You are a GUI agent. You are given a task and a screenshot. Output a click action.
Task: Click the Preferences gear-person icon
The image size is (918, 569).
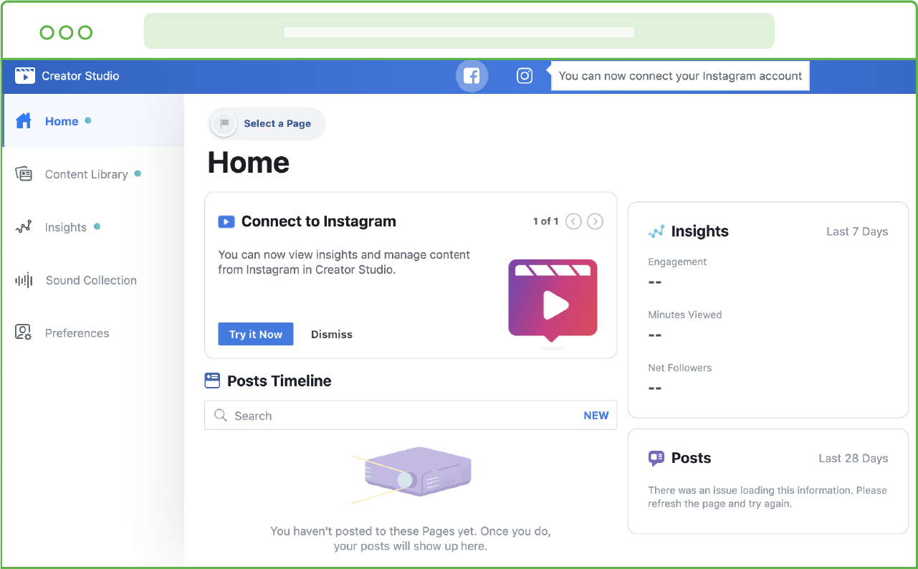click(24, 333)
